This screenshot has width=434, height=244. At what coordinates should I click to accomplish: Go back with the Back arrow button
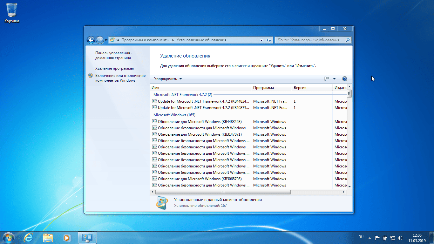[91, 40]
